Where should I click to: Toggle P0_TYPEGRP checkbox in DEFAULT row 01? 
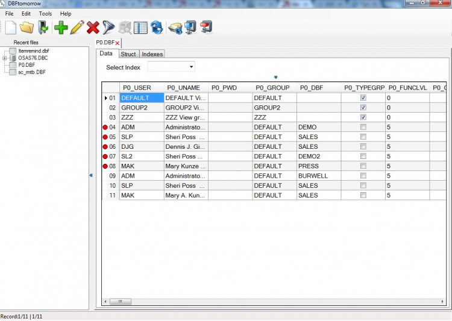[363, 98]
